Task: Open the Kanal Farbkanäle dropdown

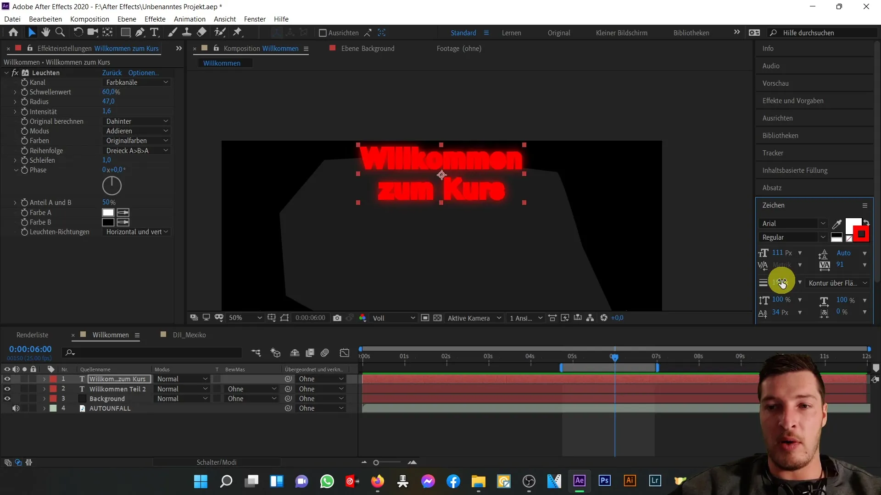Action: coord(136,82)
